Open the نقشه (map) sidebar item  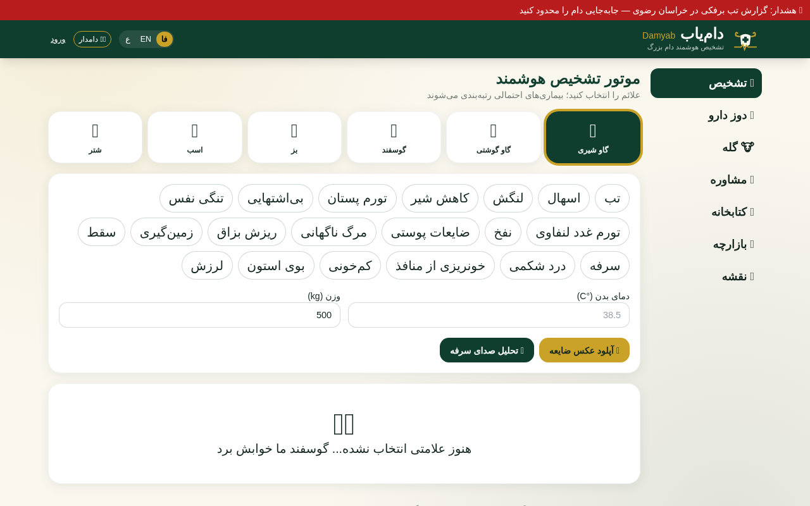coord(706,277)
